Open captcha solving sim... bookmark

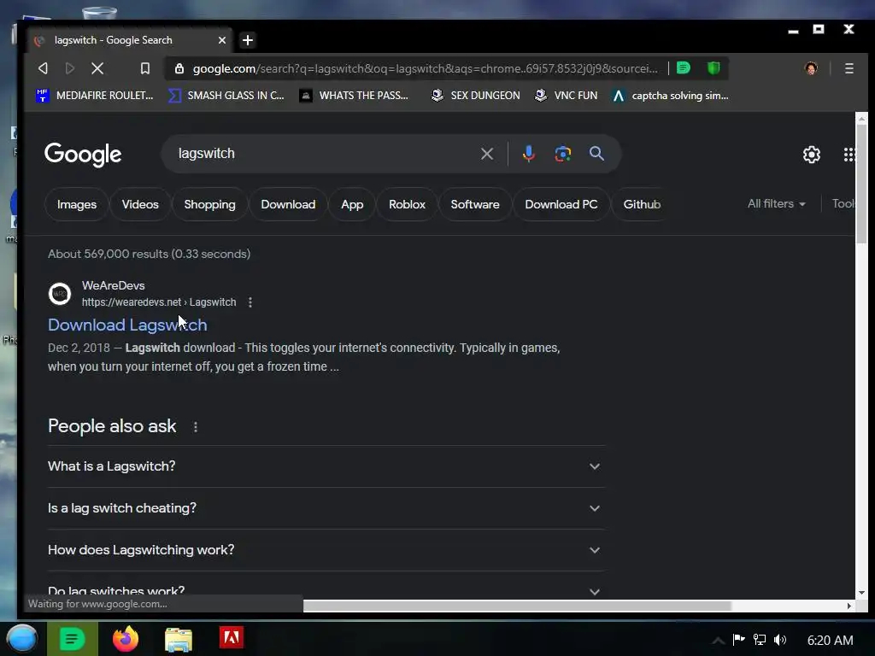point(670,96)
